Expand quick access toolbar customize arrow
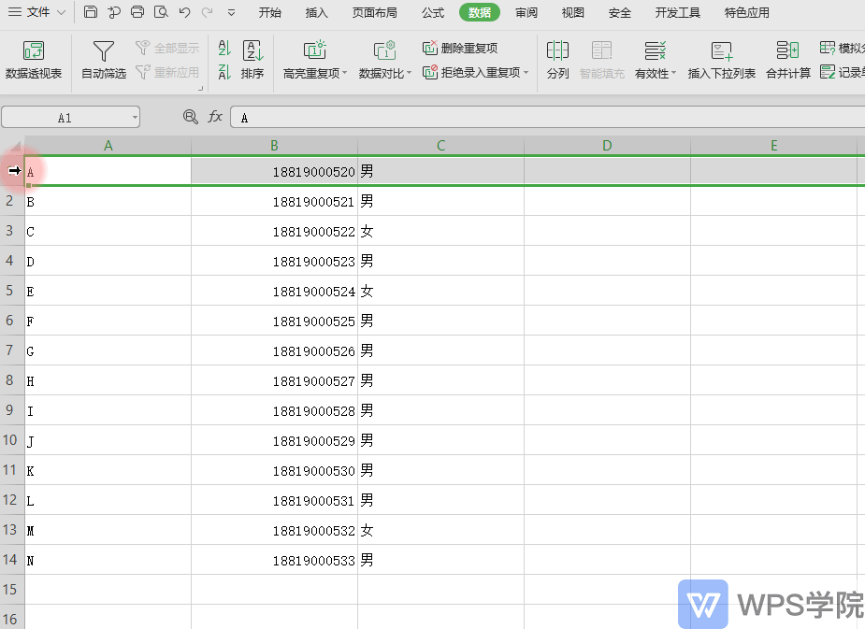 [231, 12]
